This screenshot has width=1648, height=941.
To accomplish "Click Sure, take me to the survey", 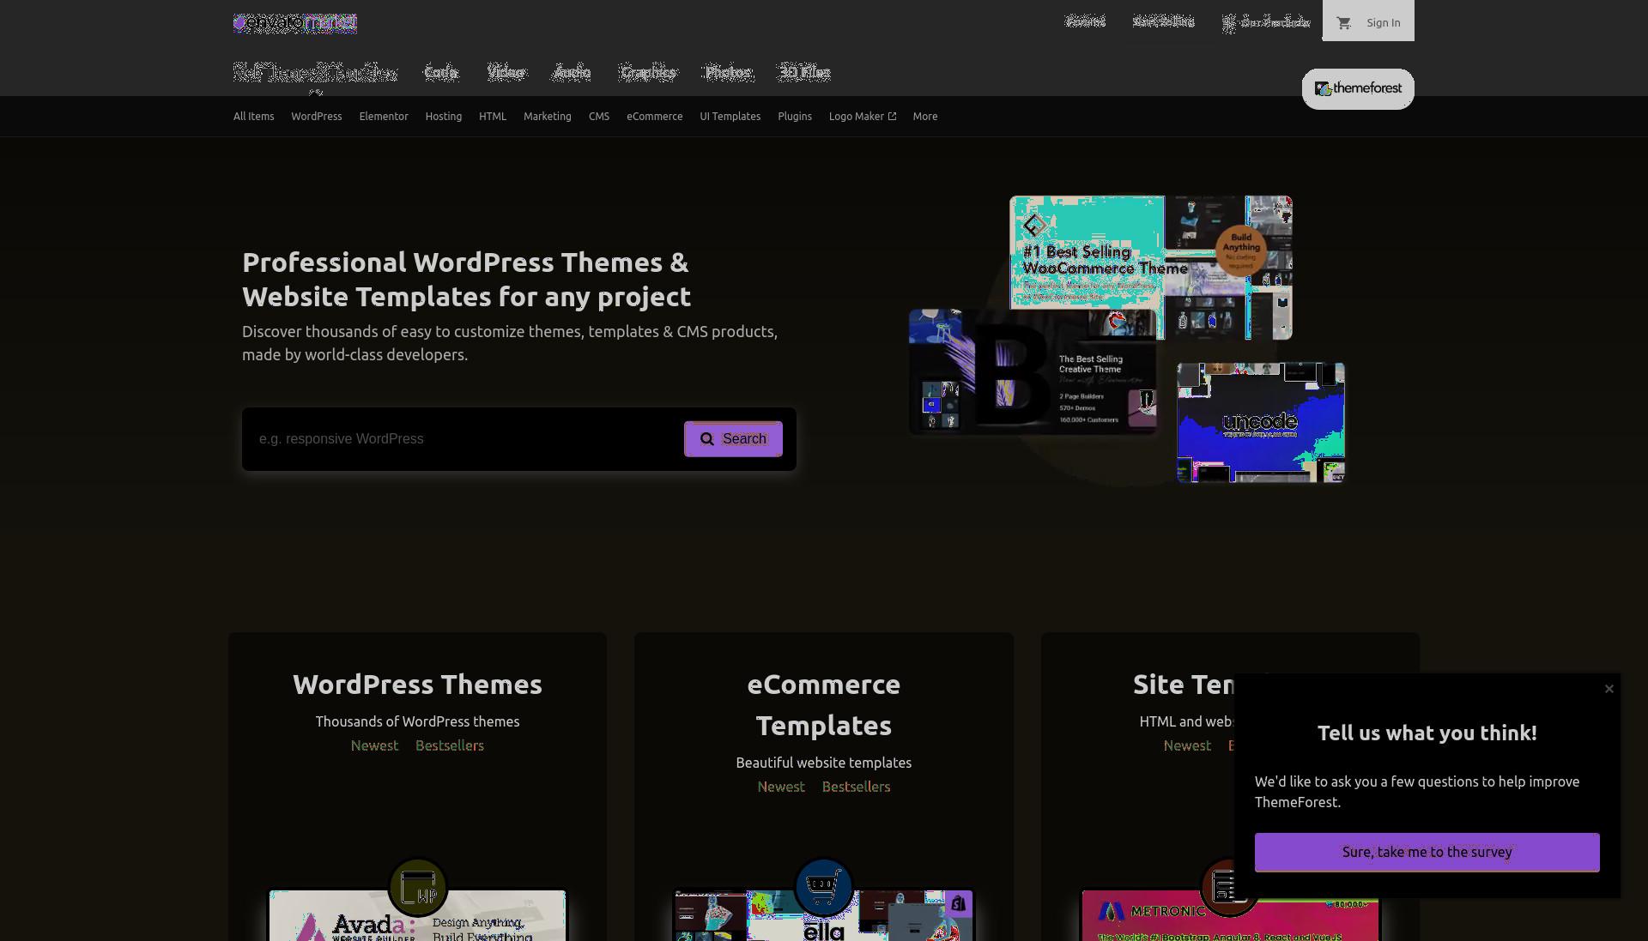I will tap(1427, 853).
